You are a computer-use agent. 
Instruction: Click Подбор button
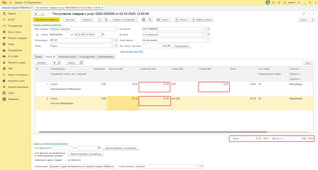pos(71,63)
